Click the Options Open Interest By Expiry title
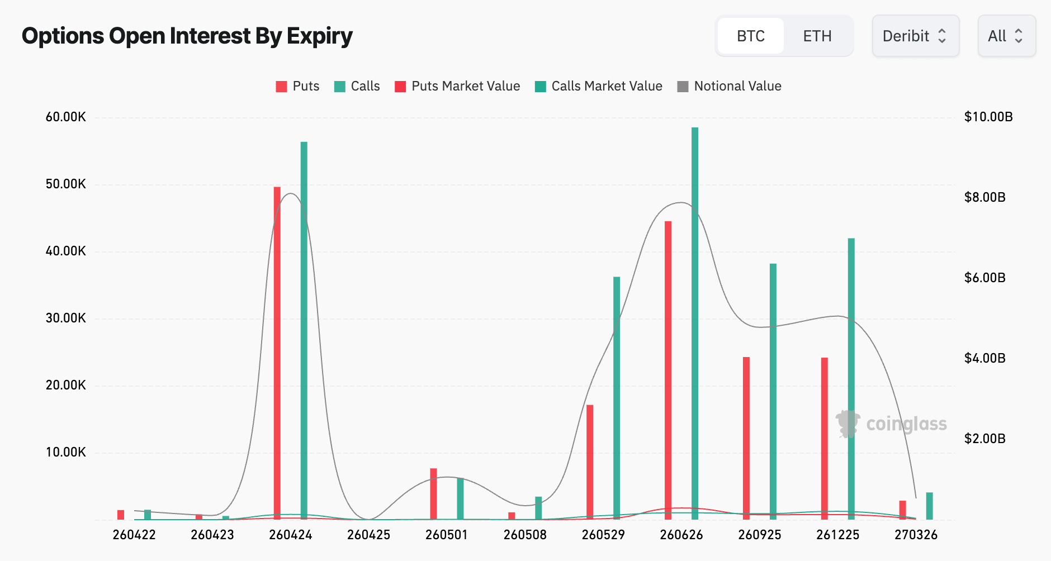Image resolution: width=1051 pixels, height=561 pixels. (x=187, y=35)
